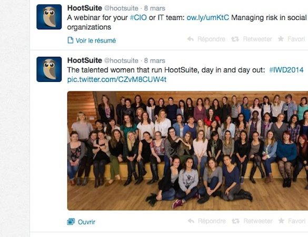Click reply arrow icon on webinar tweet
The image size is (308, 237).
[191, 39]
